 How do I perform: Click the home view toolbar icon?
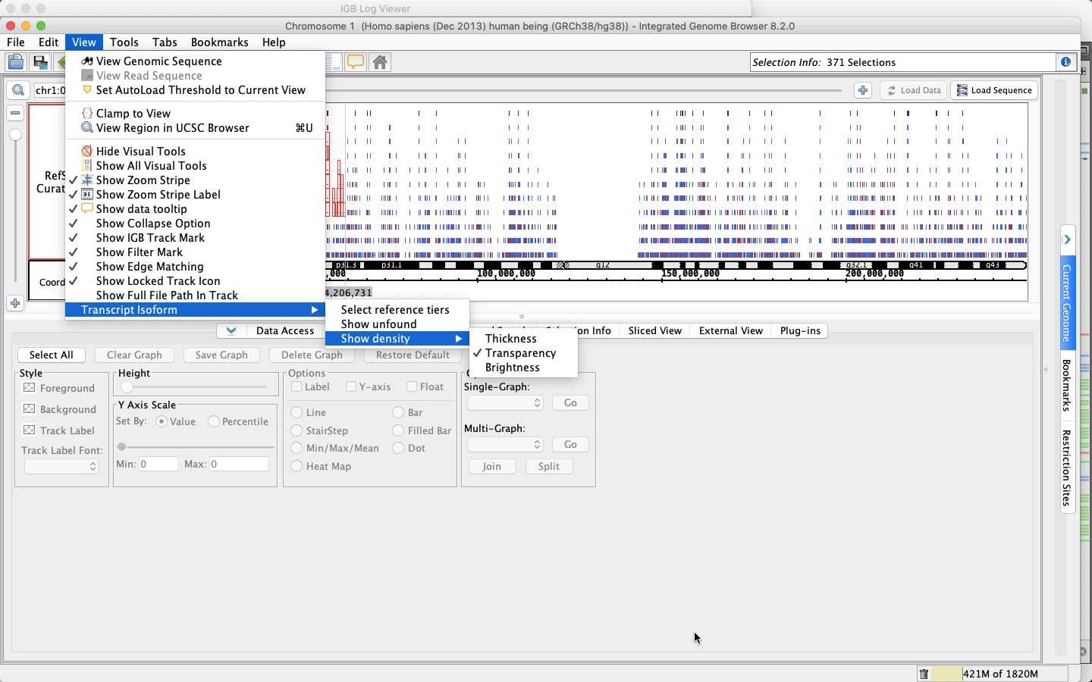click(380, 62)
